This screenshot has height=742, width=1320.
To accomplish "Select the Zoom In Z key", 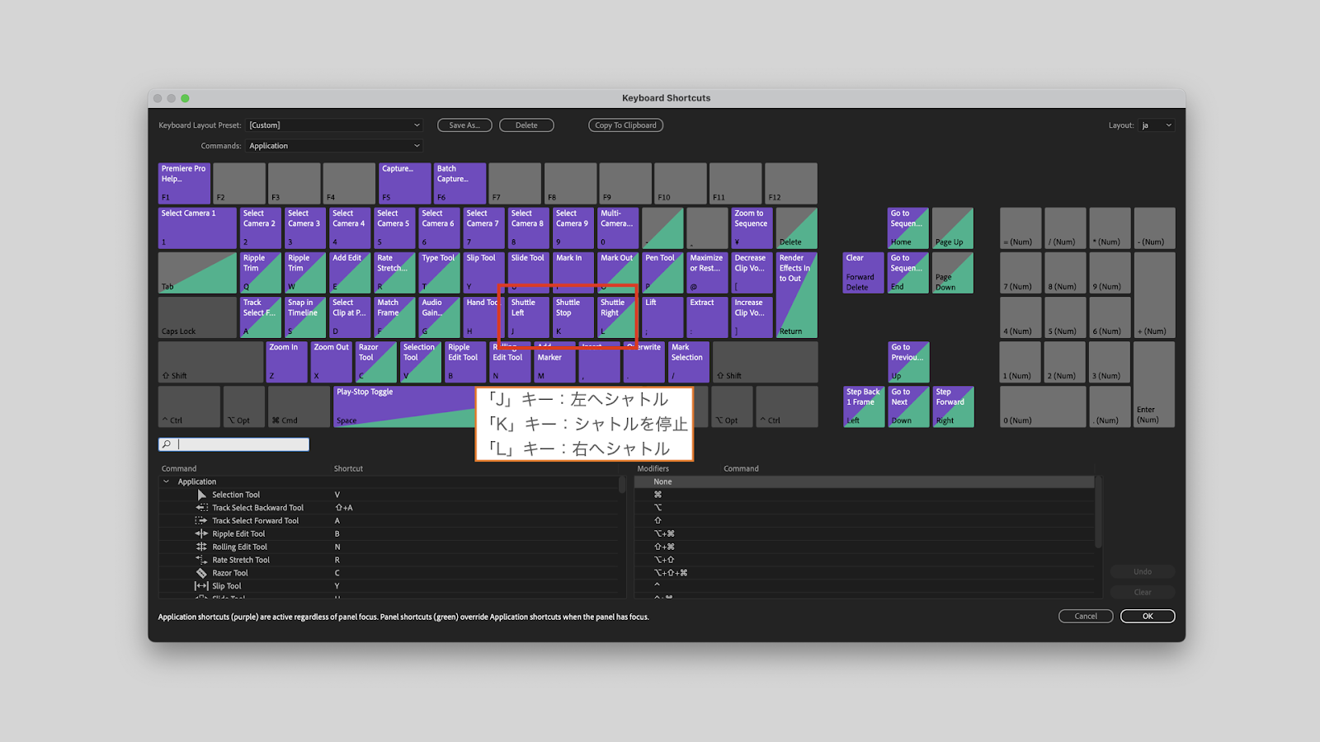I will (x=287, y=362).
